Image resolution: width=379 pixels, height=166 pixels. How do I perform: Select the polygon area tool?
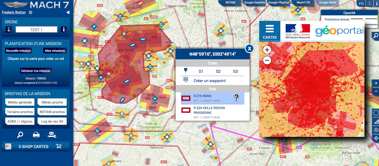pos(376,113)
